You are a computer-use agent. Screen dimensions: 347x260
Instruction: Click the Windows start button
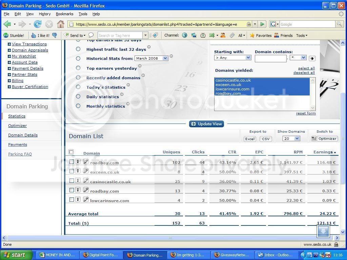[16, 255]
